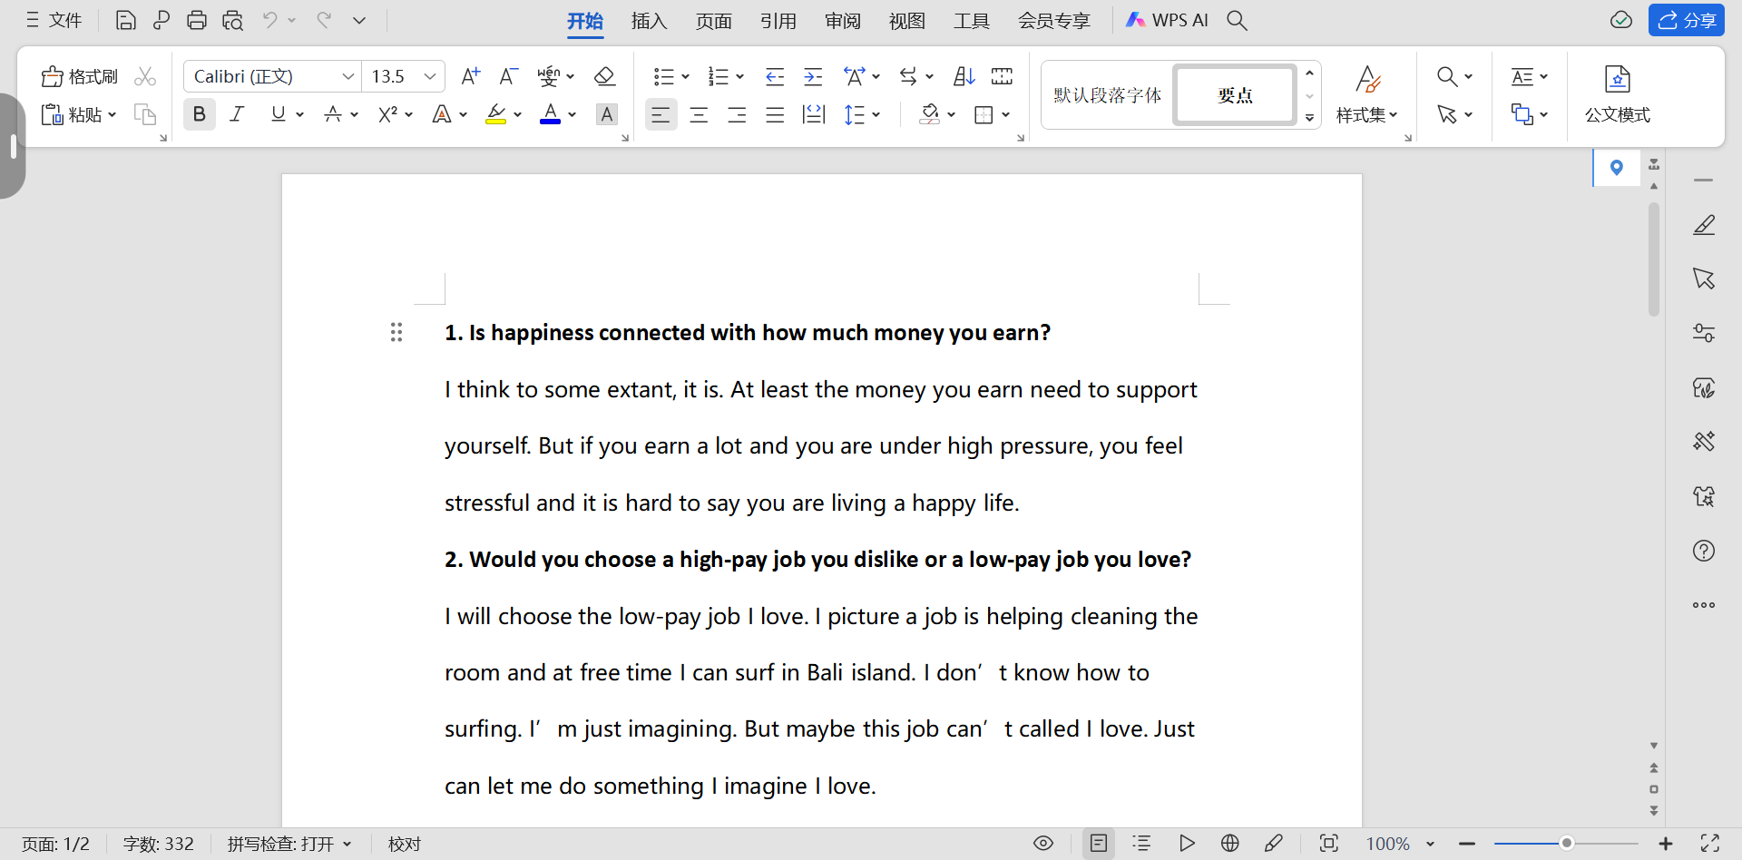Click the vertical scrollbar thumb
Image resolution: width=1742 pixels, height=860 pixels.
1654,259
